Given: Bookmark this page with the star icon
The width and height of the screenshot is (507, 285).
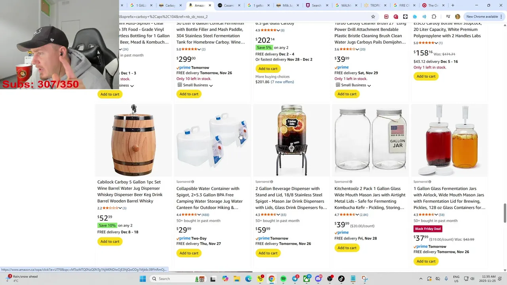Looking at the screenshot, I should pos(373,17).
